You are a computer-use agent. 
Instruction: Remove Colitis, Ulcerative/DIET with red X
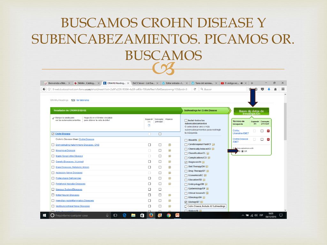(268, 131)
